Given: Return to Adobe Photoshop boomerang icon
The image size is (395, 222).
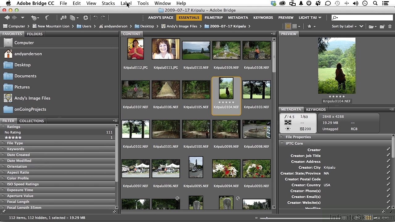Looking at the screenshot, I should click(47, 18).
